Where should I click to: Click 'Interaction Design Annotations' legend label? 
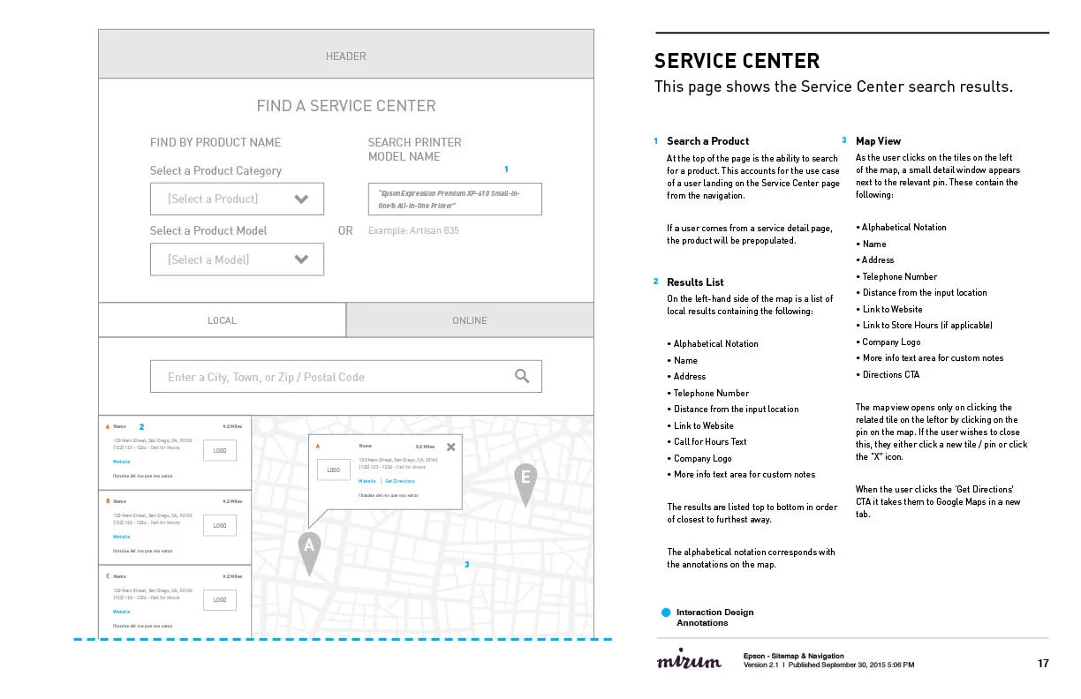tap(714, 617)
